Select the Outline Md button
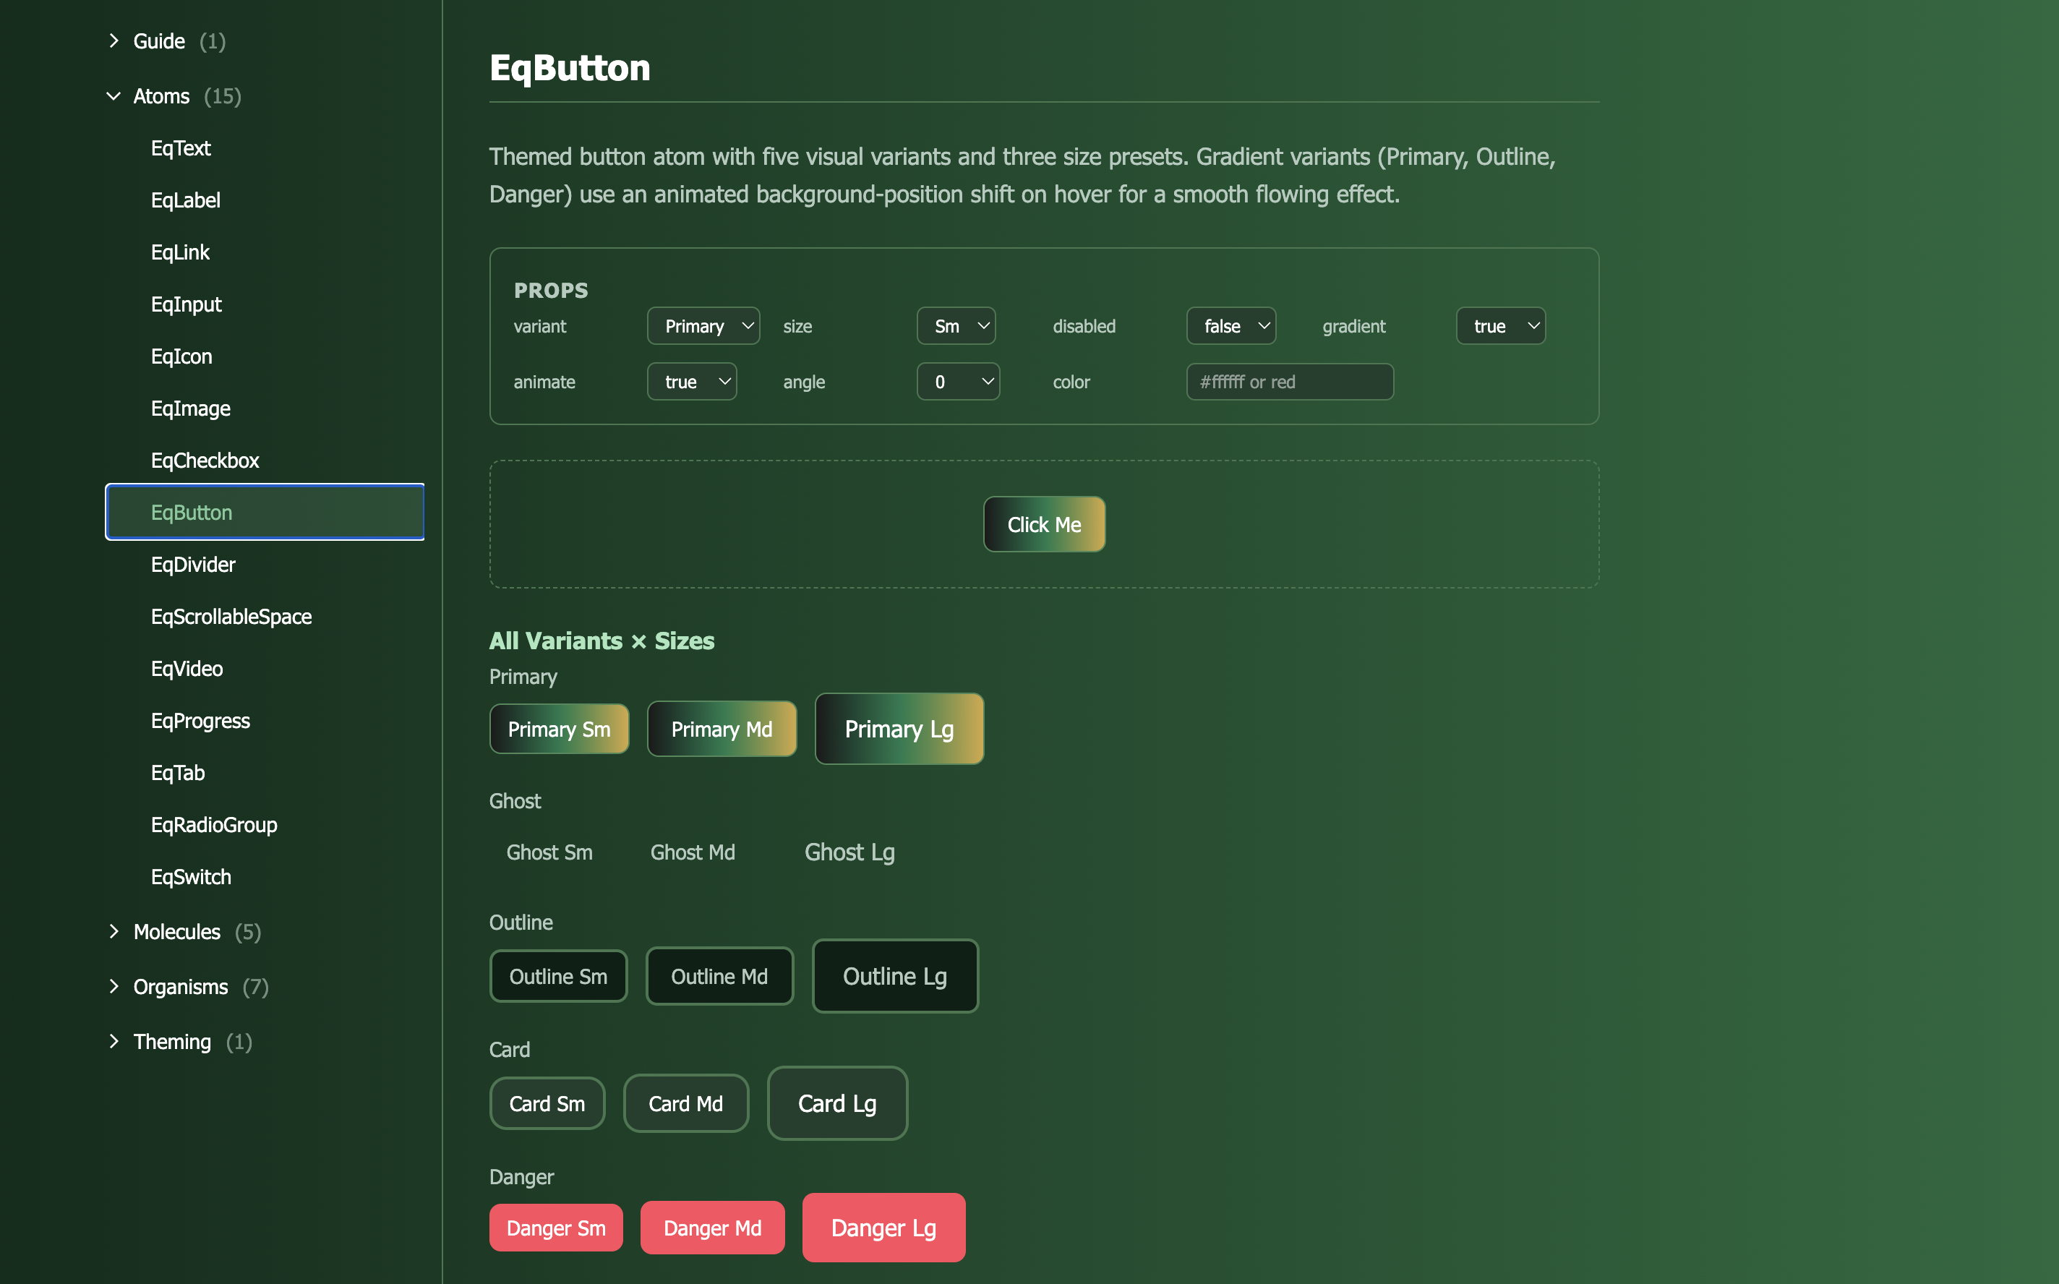This screenshot has width=2059, height=1284. [x=719, y=976]
